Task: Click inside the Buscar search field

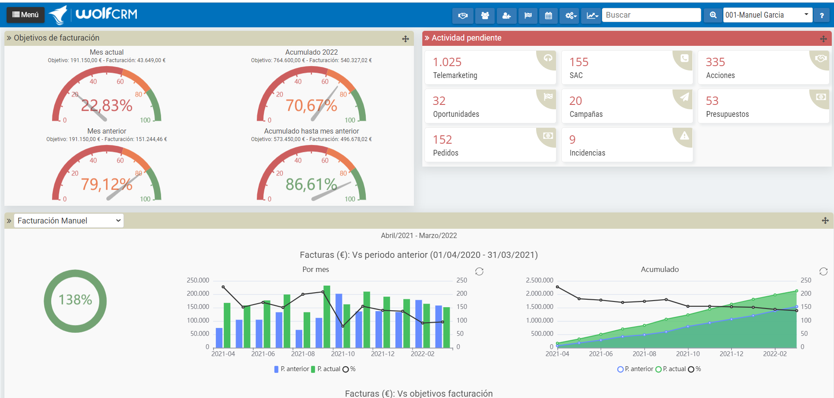Action: click(651, 15)
